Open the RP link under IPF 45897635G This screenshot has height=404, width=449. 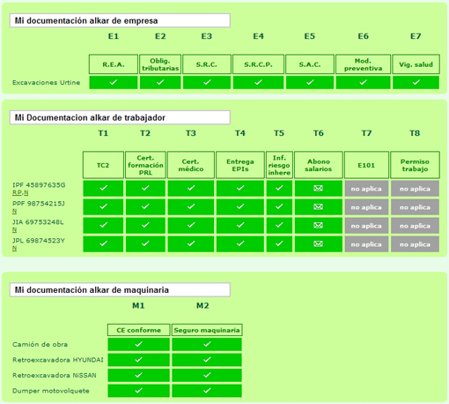click(17, 192)
